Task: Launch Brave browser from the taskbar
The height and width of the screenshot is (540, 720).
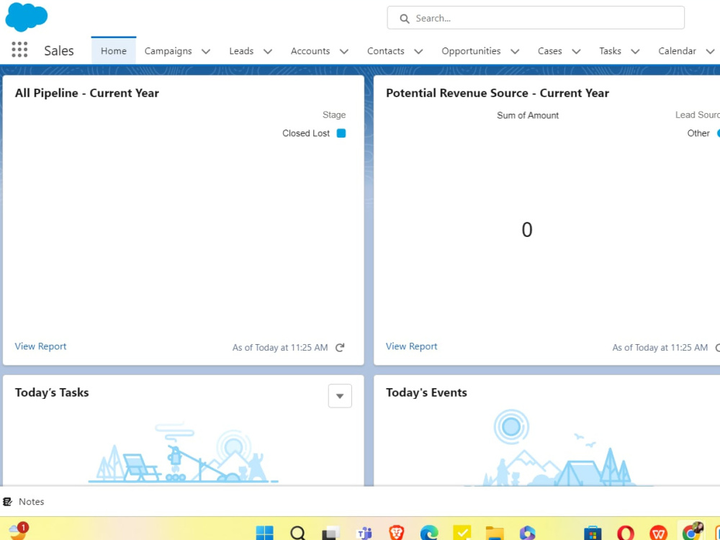Action: [396, 533]
